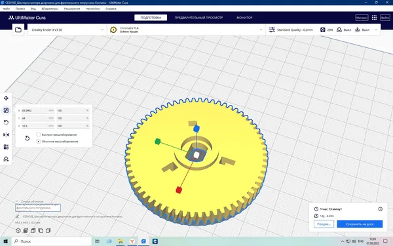The image size is (393, 246).
Task: Click the X size millimeter field
Action: pyautogui.click(x=38, y=110)
